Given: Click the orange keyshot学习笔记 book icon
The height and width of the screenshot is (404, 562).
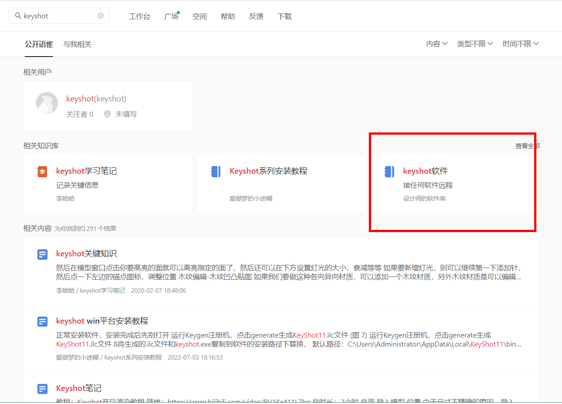Looking at the screenshot, I should (42, 171).
